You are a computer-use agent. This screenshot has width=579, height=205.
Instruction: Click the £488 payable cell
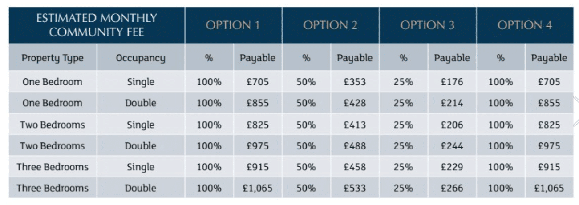[355, 146]
